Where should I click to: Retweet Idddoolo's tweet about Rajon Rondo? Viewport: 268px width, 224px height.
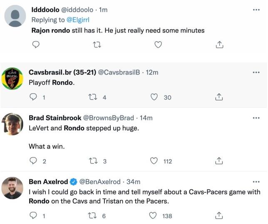97,45
